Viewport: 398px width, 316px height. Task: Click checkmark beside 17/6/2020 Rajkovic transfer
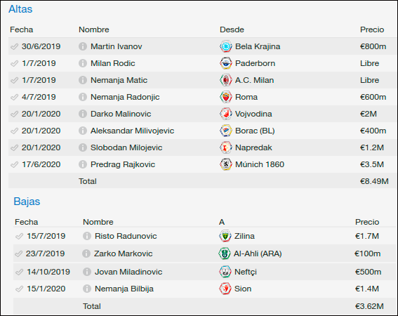tap(14, 164)
